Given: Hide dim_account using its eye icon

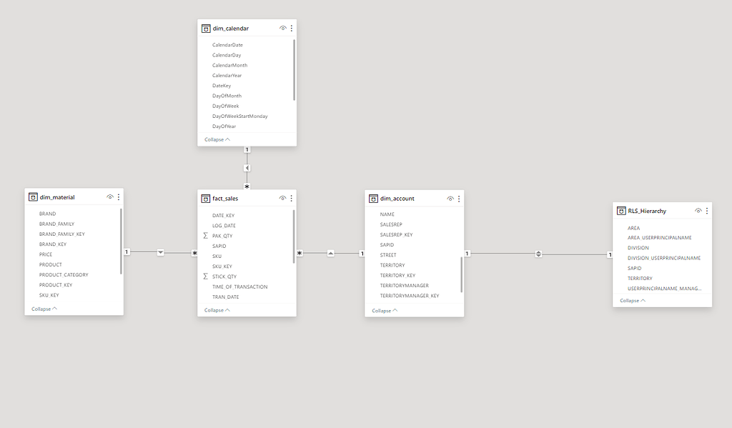Looking at the screenshot, I should point(450,198).
